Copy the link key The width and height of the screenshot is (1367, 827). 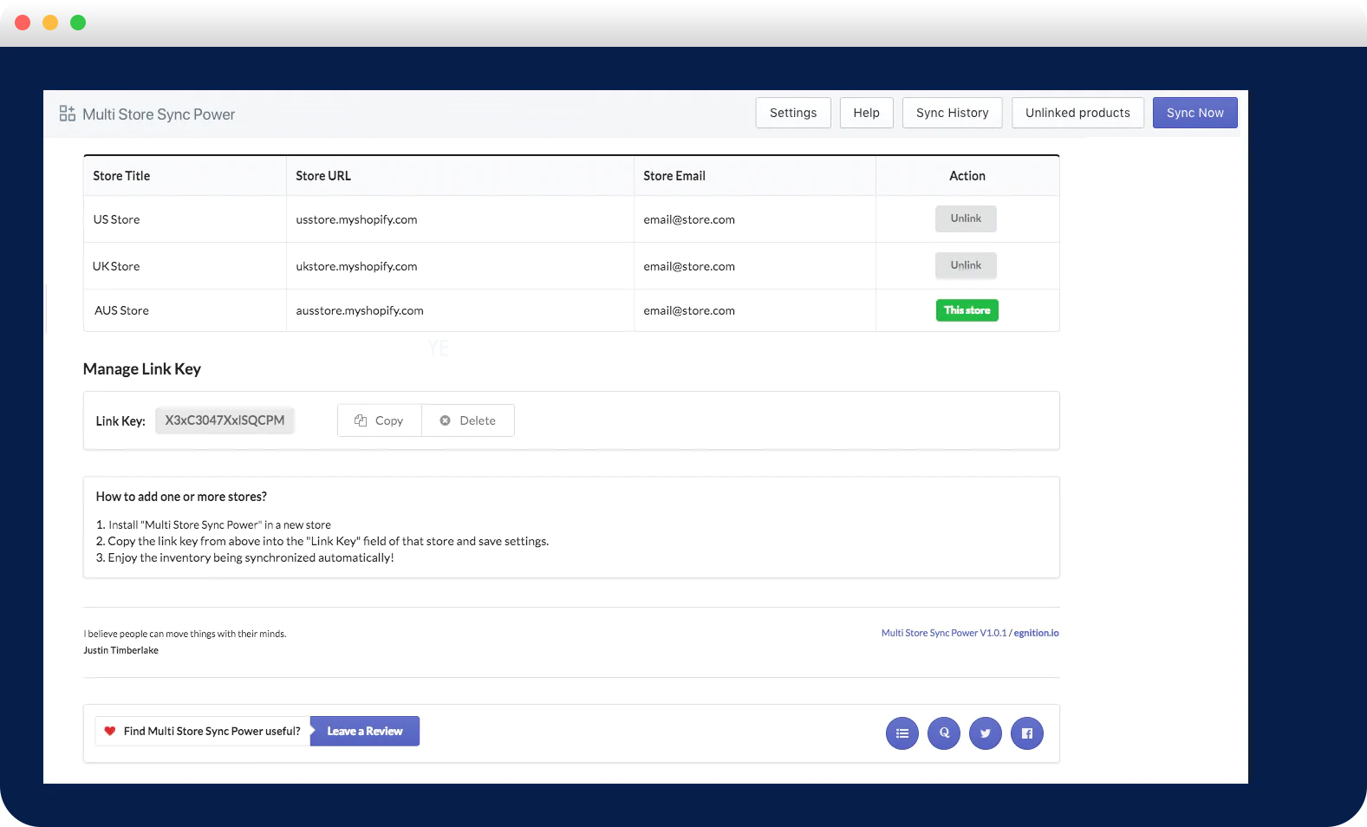click(x=380, y=420)
